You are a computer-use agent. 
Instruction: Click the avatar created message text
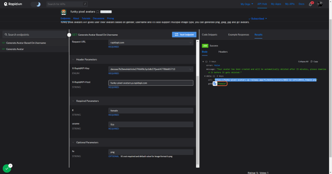(x=267, y=71)
